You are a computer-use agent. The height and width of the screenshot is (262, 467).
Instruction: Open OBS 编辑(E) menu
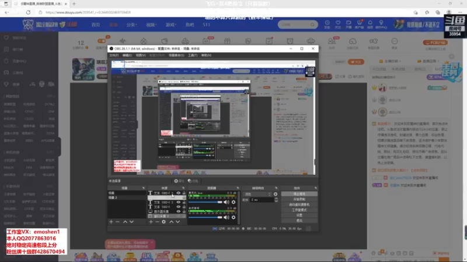coord(127,55)
